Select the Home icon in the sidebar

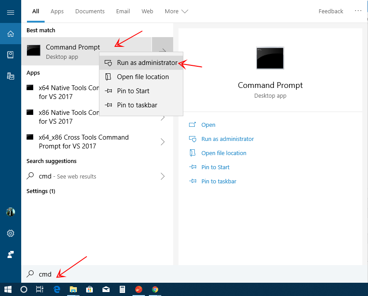tap(11, 34)
